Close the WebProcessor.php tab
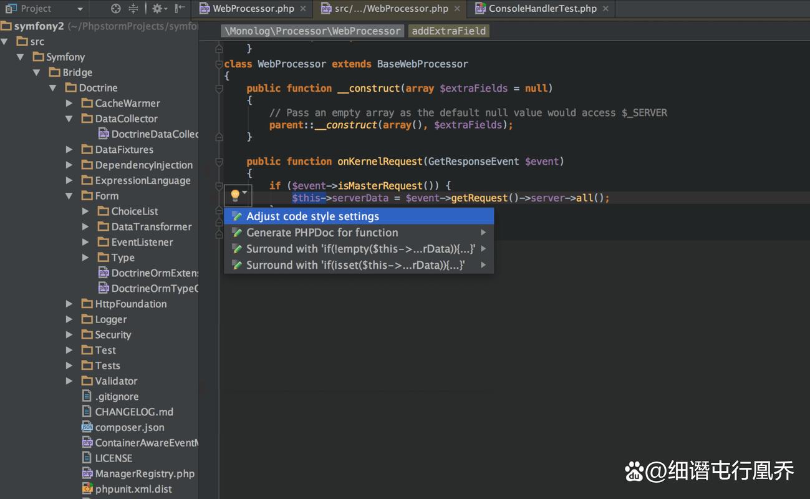 [303, 9]
